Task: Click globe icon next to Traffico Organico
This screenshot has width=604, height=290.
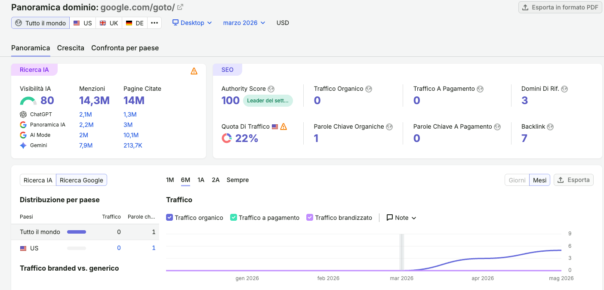Action: click(x=369, y=89)
